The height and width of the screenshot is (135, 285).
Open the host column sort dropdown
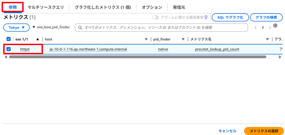[146, 39]
